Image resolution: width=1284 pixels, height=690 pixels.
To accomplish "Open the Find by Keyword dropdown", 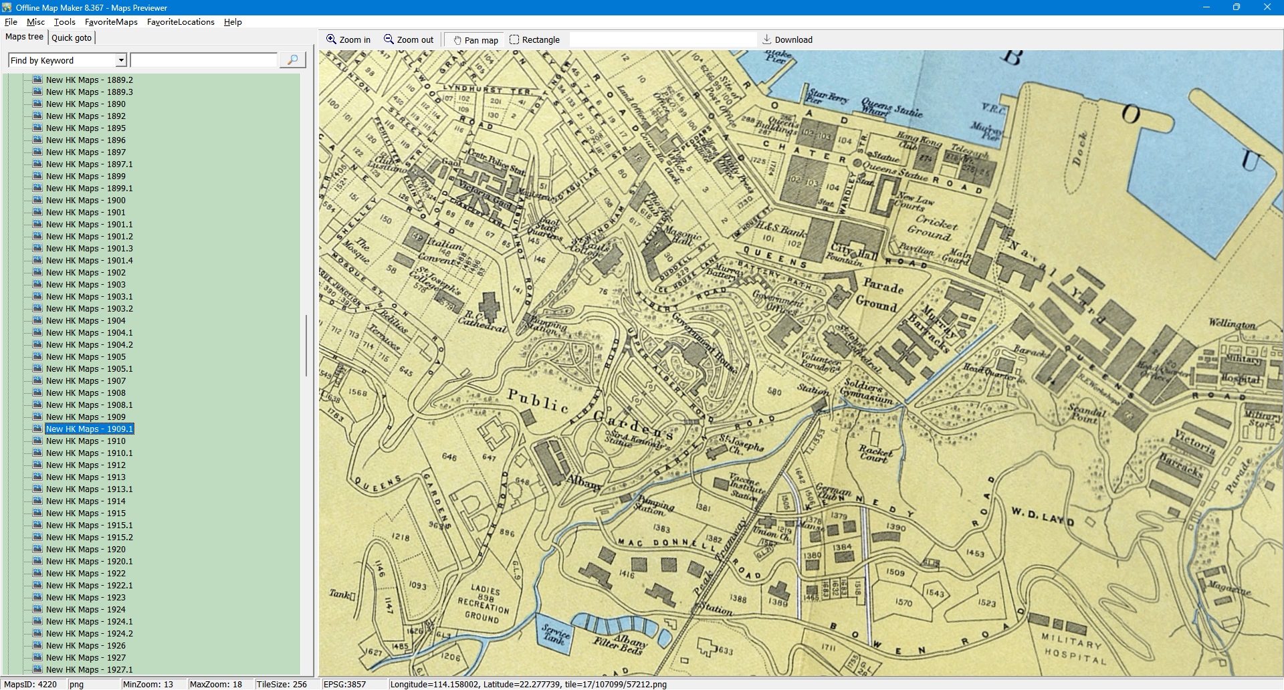I will coord(121,60).
